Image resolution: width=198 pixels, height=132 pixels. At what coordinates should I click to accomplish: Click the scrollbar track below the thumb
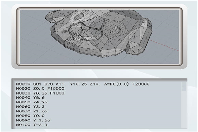183,111
